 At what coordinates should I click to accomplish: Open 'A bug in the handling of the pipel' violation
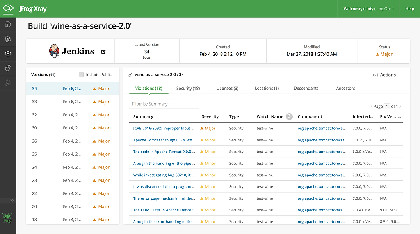click(164, 164)
